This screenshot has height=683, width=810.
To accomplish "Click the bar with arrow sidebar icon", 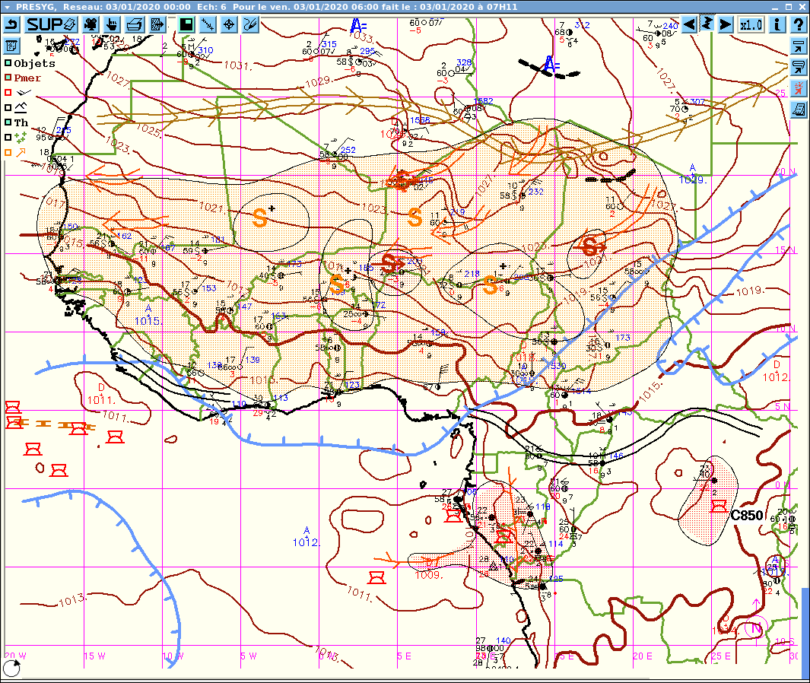I will click(x=799, y=46).
